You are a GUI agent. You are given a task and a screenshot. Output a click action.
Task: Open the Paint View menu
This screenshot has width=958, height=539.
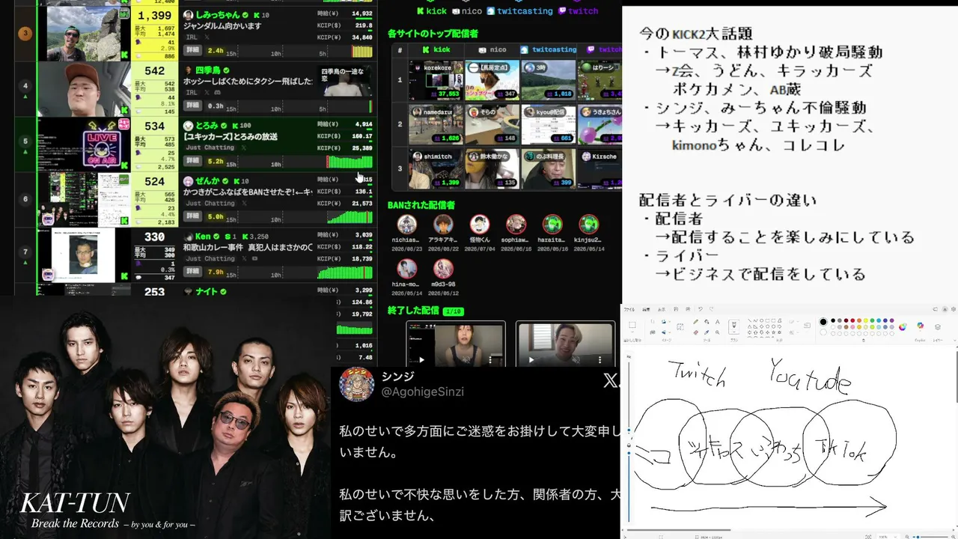[662, 308]
